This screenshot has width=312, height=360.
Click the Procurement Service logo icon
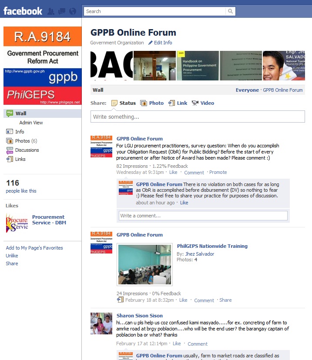coord(17,223)
